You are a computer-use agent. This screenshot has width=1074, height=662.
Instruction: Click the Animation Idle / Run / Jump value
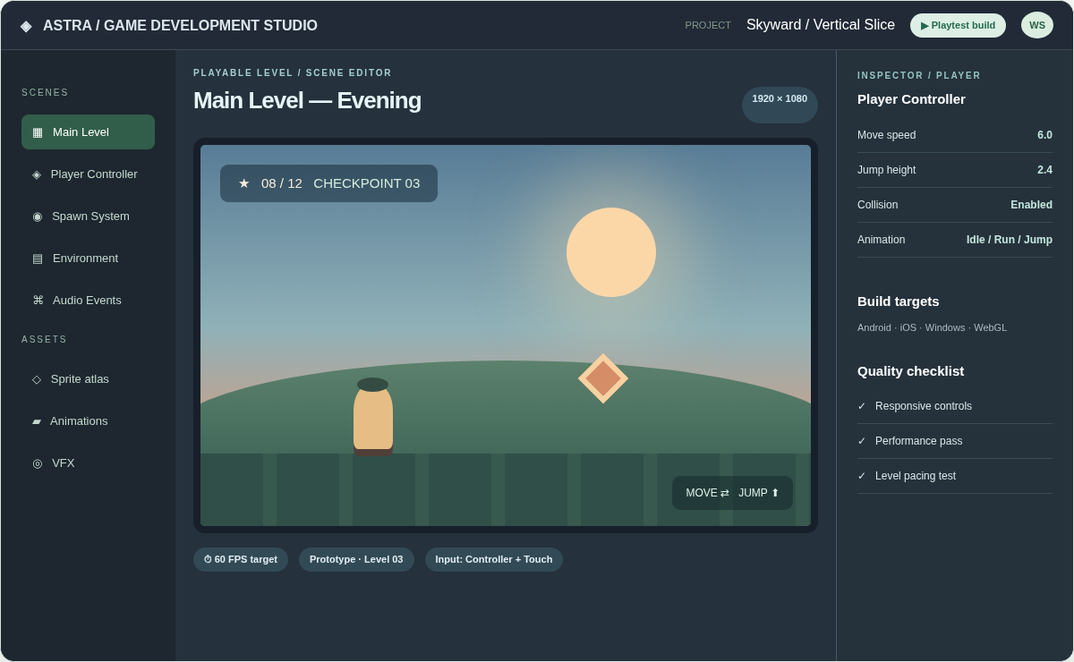(1010, 240)
